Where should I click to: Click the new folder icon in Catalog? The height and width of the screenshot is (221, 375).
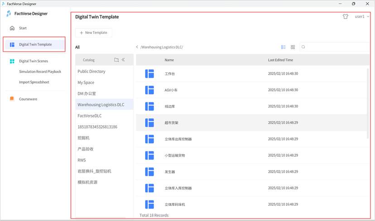pyautogui.click(x=116, y=60)
